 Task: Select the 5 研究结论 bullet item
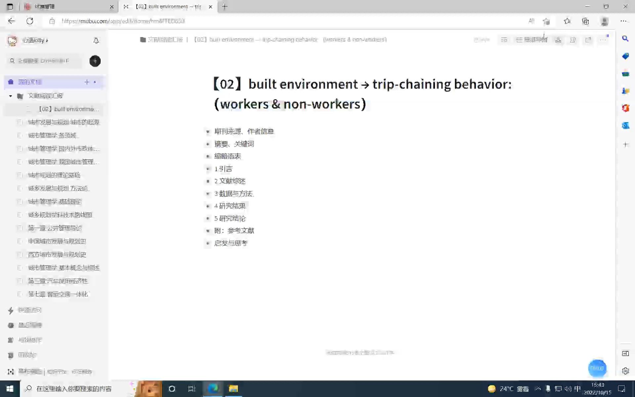230,218
